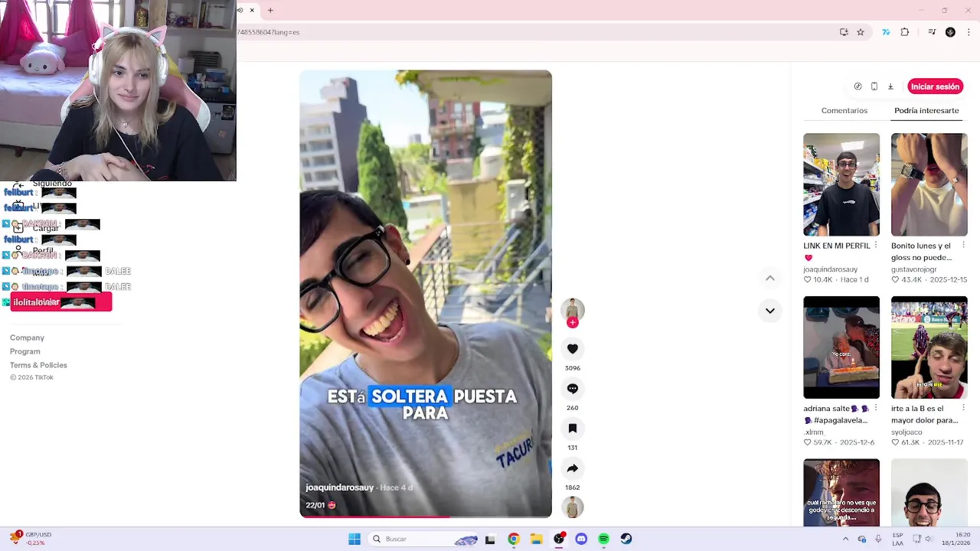
Task: Open the adriana salte video thumbnail
Action: [841, 347]
